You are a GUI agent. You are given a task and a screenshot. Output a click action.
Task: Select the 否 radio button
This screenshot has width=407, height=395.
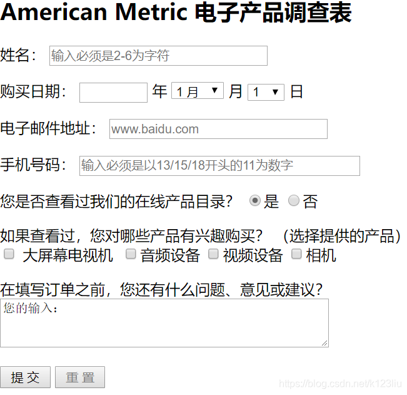[294, 200]
